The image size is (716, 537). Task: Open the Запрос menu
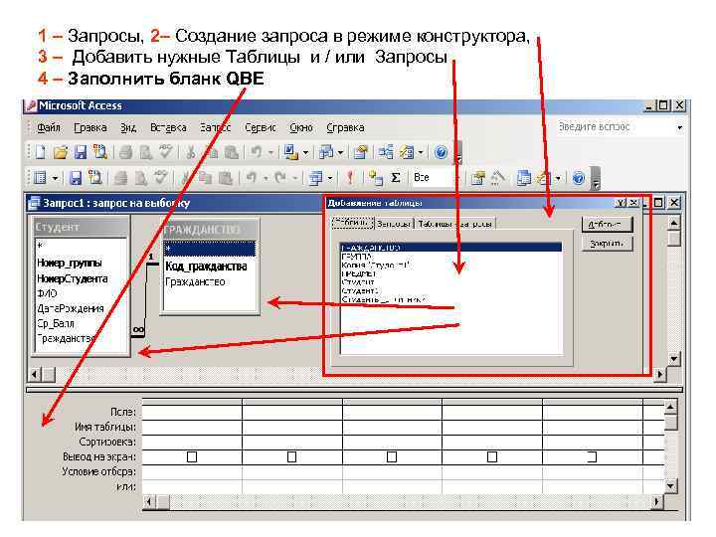(x=215, y=127)
